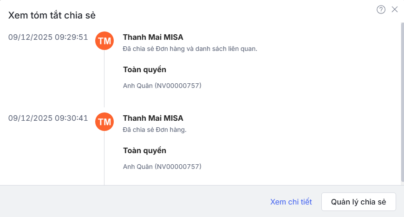This screenshot has width=404, height=217.
Task: Close the share summary dialog
Action: (395, 9)
